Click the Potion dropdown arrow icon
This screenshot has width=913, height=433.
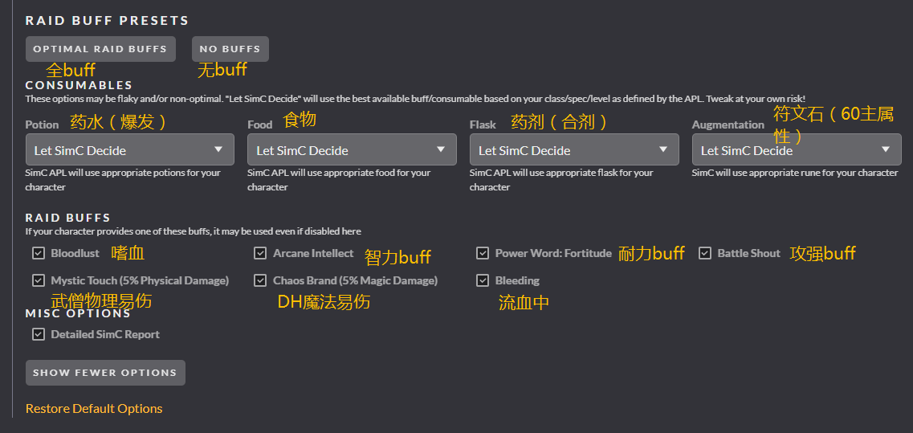[219, 149]
